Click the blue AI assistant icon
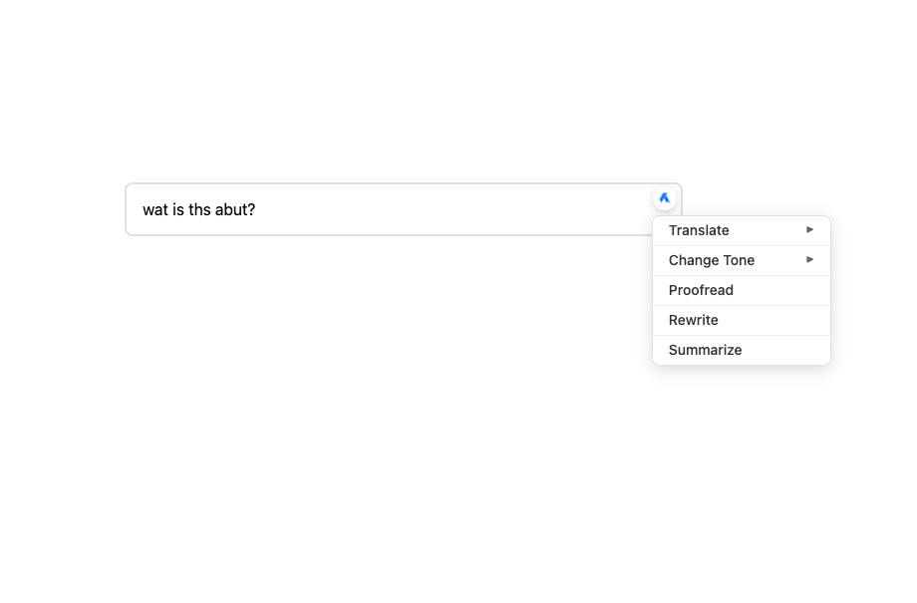 (665, 198)
